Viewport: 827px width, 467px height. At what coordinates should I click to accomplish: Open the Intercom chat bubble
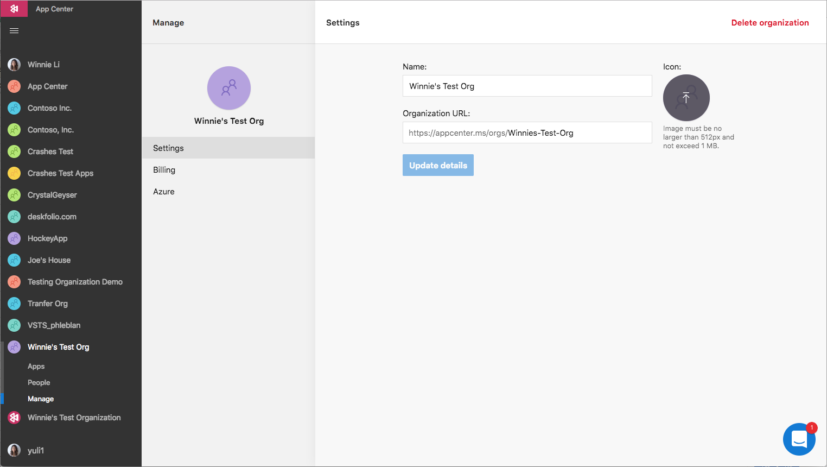point(799,439)
